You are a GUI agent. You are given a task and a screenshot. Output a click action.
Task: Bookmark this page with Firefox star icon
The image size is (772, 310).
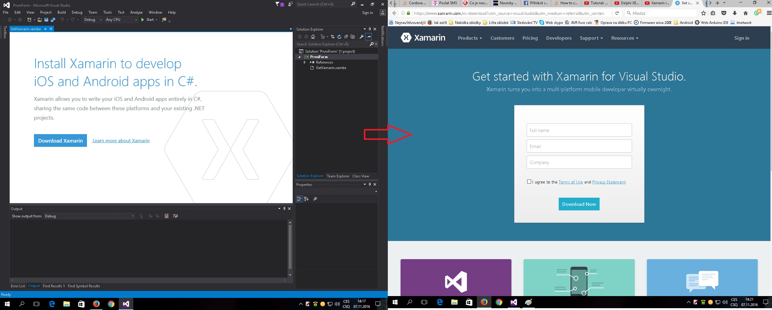coord(704,13)
